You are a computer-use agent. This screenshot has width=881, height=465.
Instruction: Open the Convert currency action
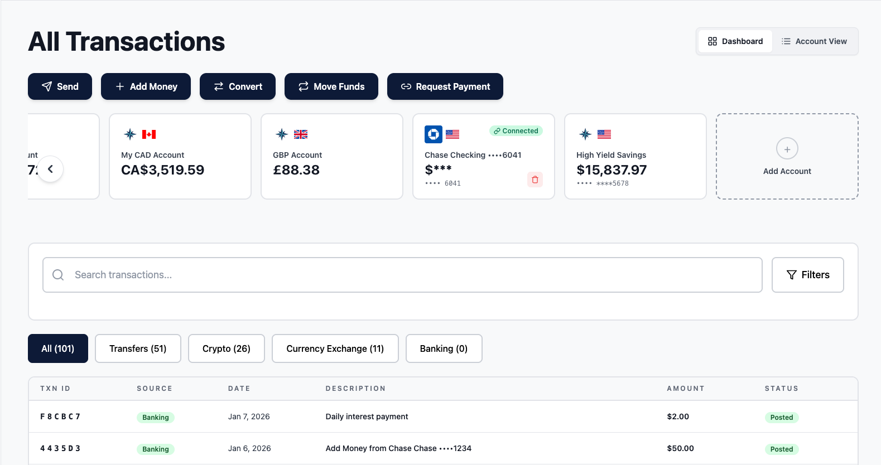click(238, 86)
